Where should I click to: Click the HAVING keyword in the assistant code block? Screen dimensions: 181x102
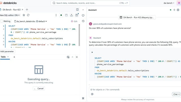pos(98,74)
